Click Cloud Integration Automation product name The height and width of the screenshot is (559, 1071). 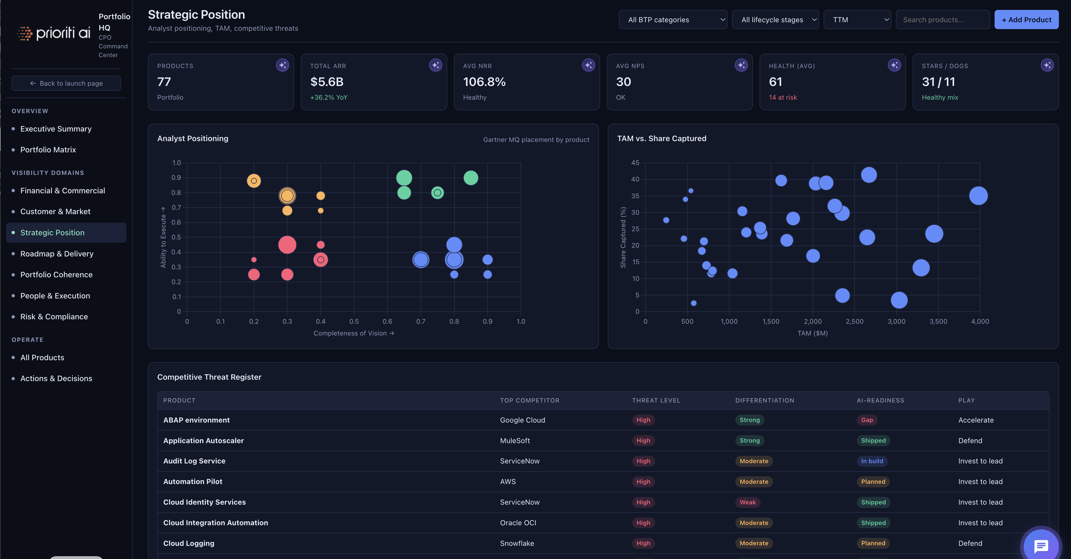[215, 523]
